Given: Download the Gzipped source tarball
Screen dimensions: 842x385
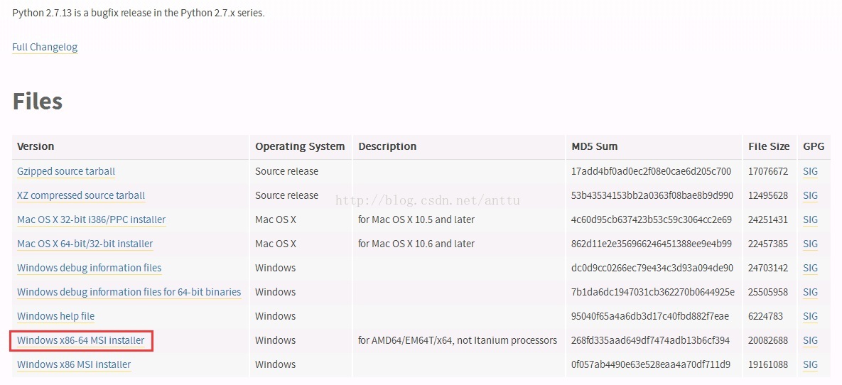Looking at the screenshot, I should coord(66,171).
